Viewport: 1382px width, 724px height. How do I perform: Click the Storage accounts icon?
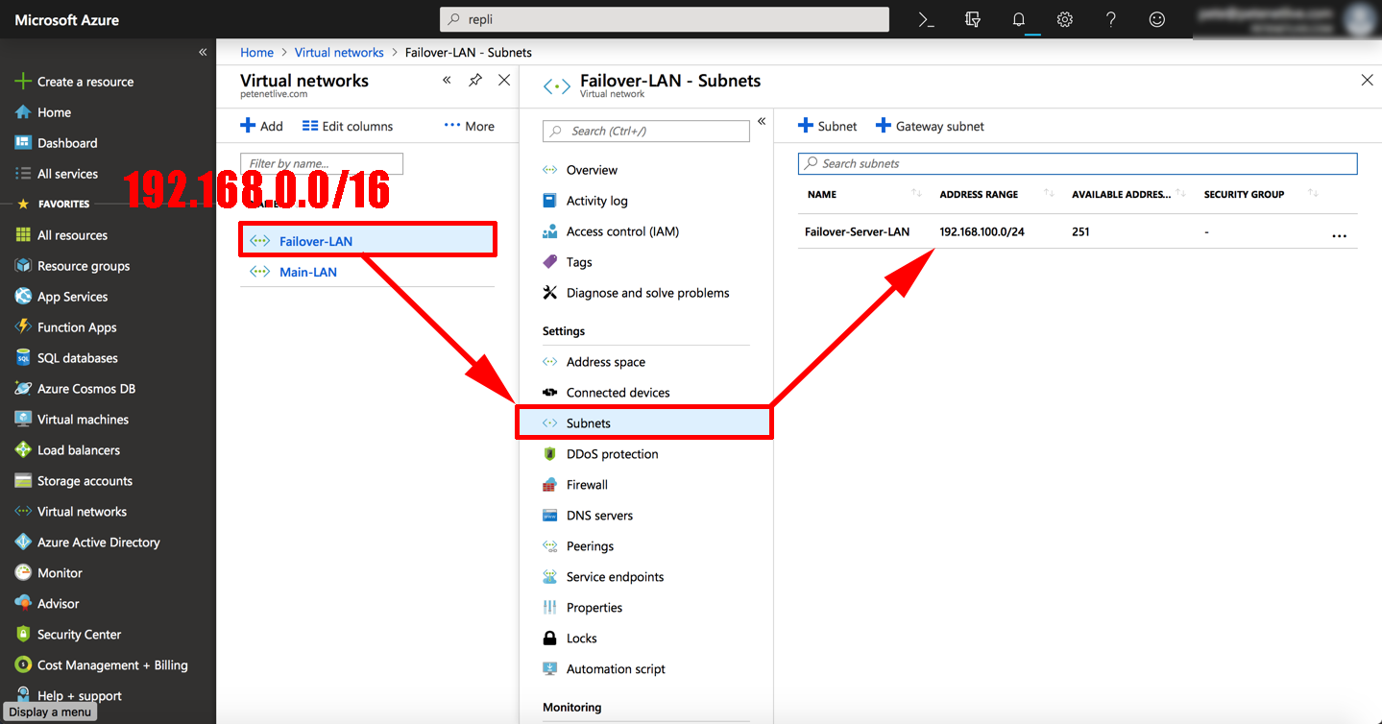point(23,481)
